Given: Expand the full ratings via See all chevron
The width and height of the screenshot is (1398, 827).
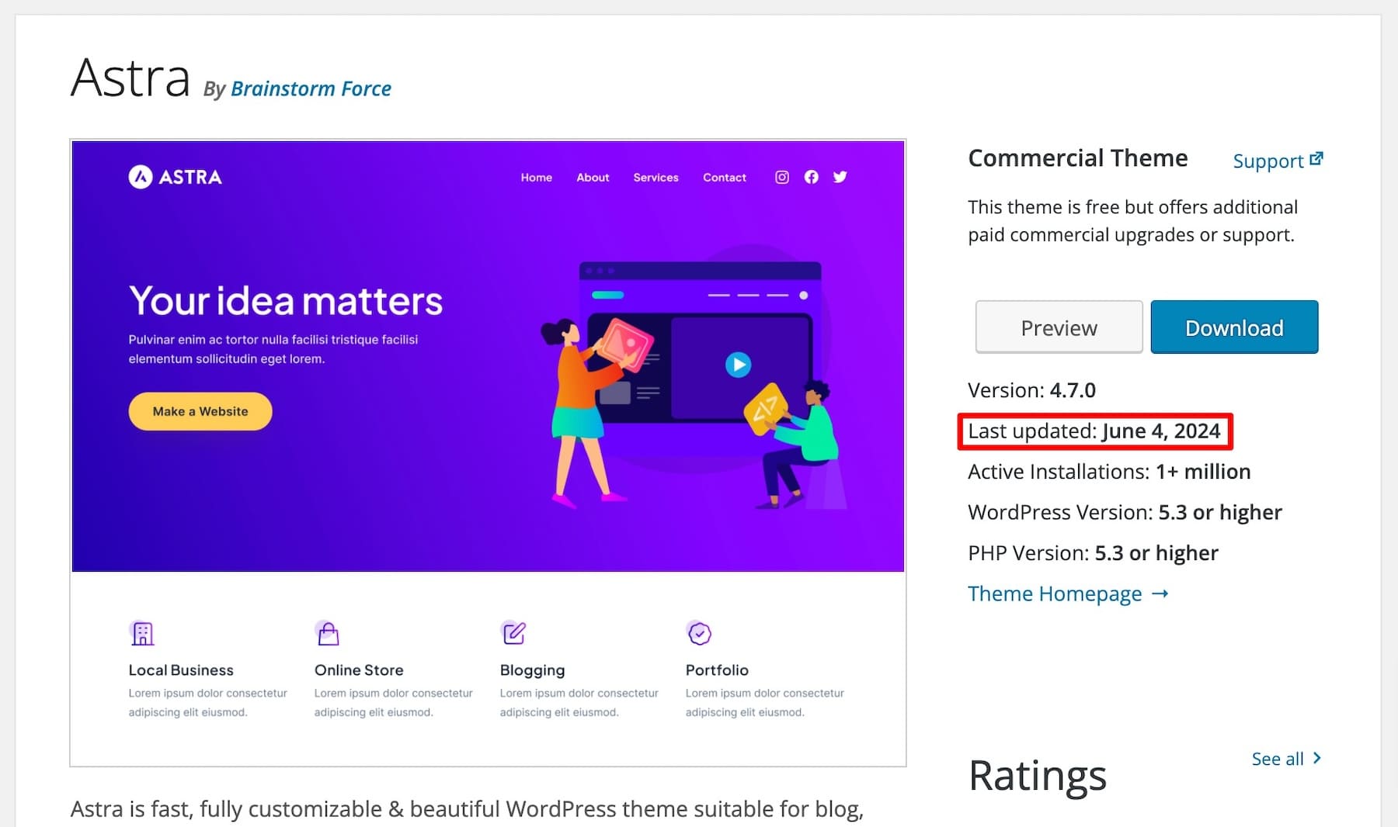Looking at the screenshot, I should [x=1316, y=758].
